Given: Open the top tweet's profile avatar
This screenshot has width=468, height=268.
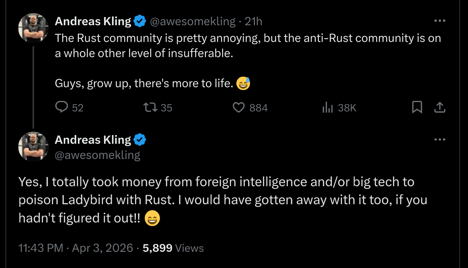Looking at the screenshot, I should coord(33,28).
